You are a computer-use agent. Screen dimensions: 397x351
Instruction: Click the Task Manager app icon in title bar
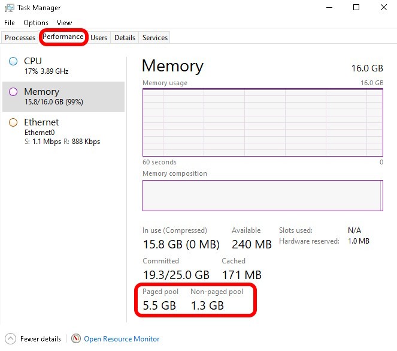coord(10,8)
